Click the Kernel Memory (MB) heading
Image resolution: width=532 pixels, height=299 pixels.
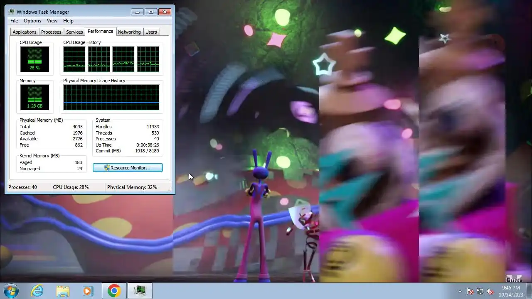click(39, 156)
